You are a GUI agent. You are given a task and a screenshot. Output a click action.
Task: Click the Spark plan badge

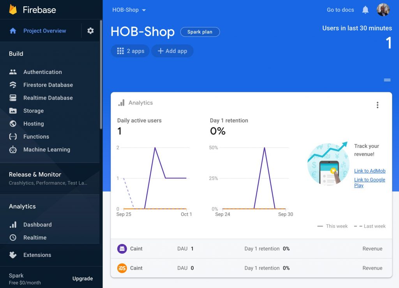point(200,32)
